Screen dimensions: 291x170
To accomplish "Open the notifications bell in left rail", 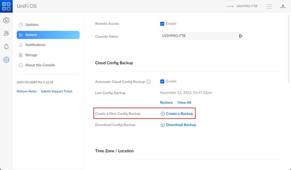I will point(6,47).
